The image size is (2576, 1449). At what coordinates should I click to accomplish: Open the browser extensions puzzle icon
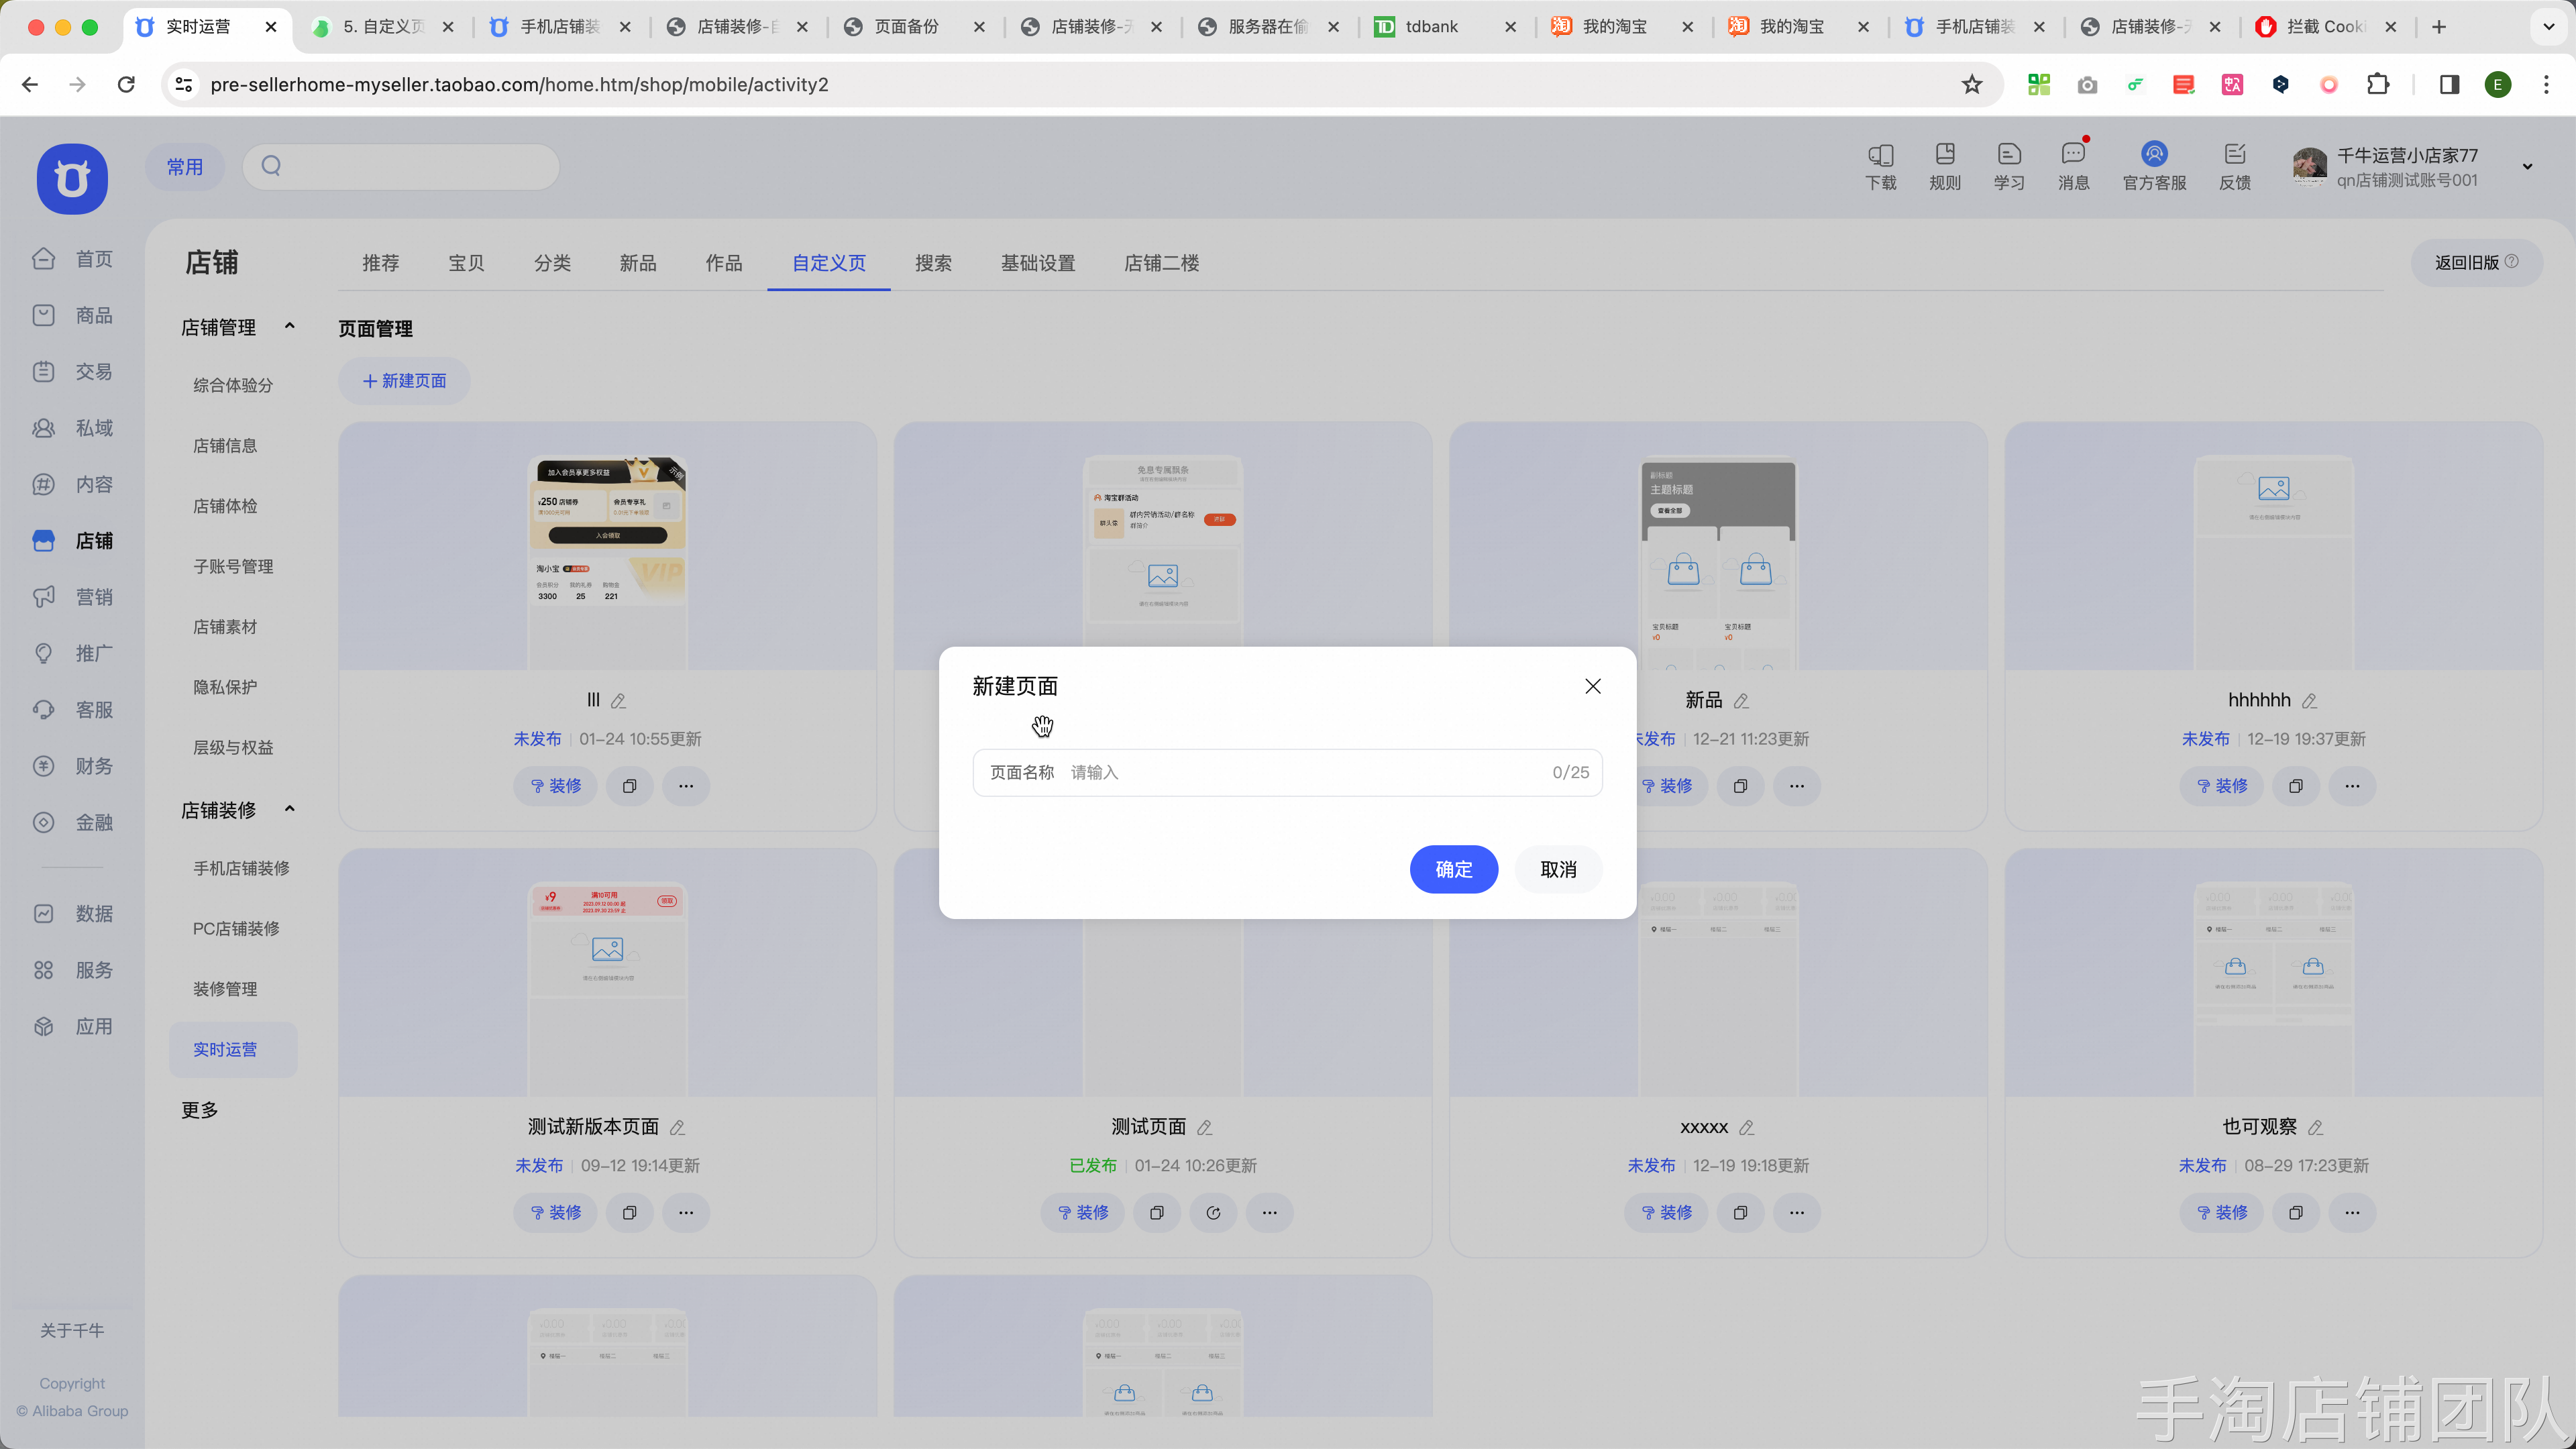2378,84
